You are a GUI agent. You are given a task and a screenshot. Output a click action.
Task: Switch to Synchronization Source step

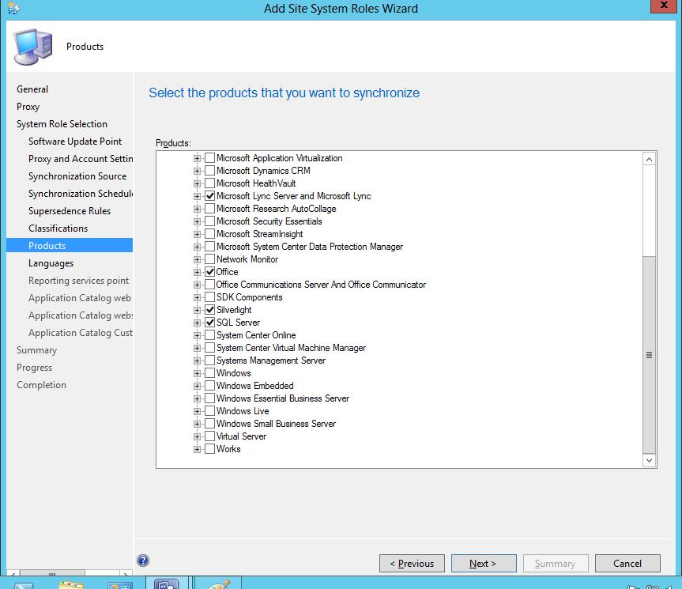pyautogui.click(x=77, y=176)
